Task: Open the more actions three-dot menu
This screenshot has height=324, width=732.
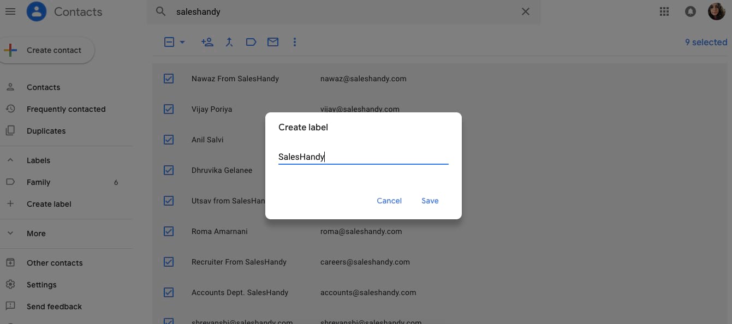Action: point(295,42)
